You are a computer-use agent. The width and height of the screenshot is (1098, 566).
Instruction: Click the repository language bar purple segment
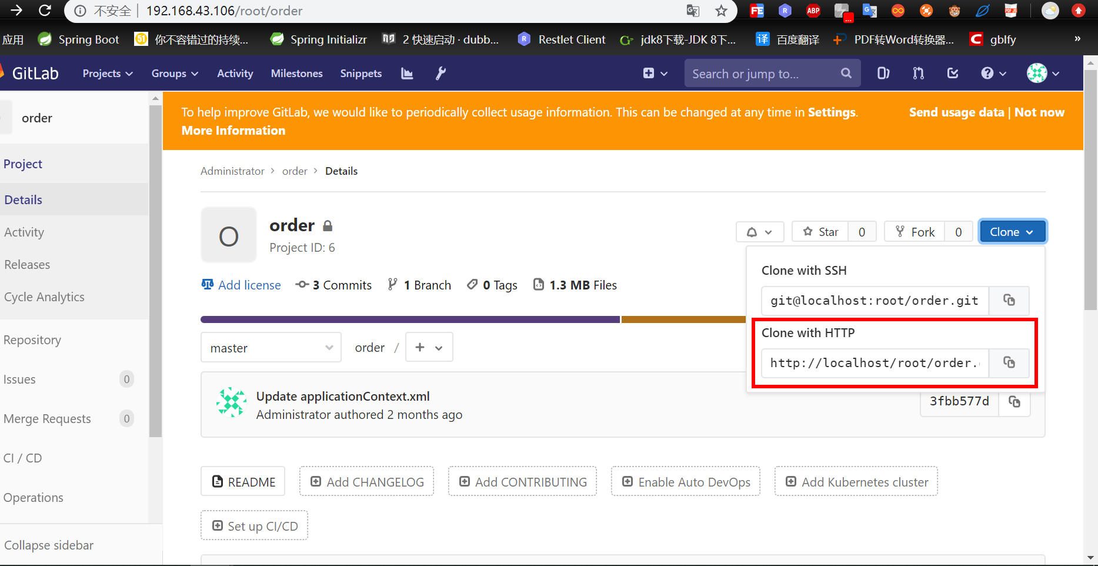click(410, 319)
